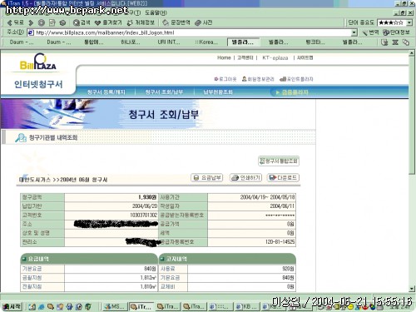Expand the 단어 중요도 star rating dropdown
The image size is (416, 312).
click(409, 22)
